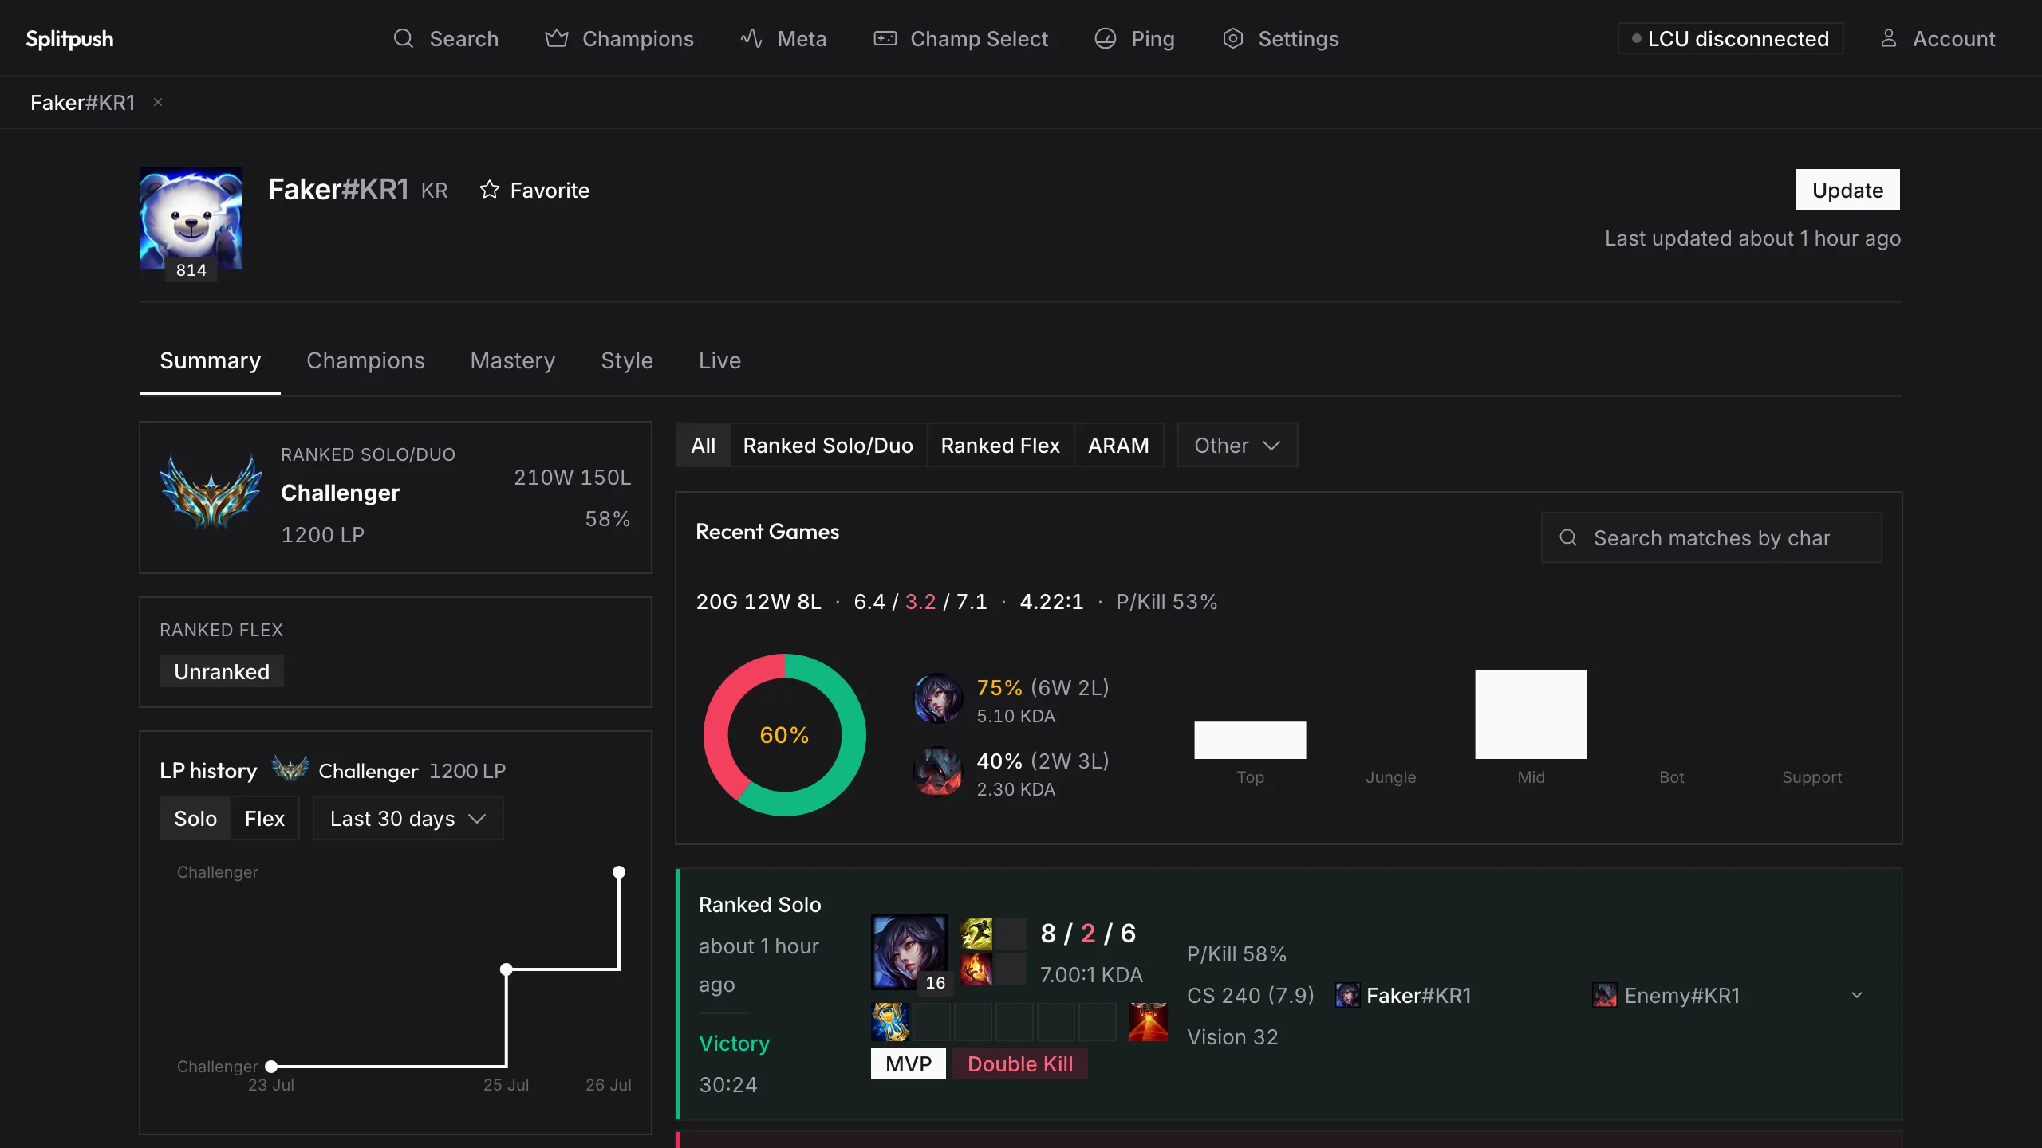Click the Update button
2042x1148 pixels.
1847,190
